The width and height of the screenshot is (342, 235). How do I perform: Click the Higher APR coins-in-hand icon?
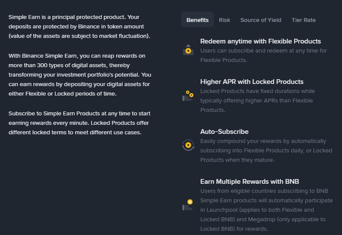coord(188,95)
